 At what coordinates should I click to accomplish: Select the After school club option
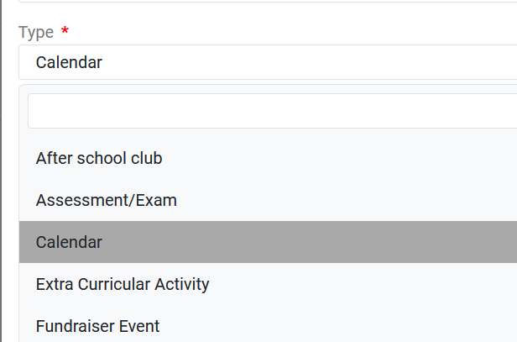point(99,158)
